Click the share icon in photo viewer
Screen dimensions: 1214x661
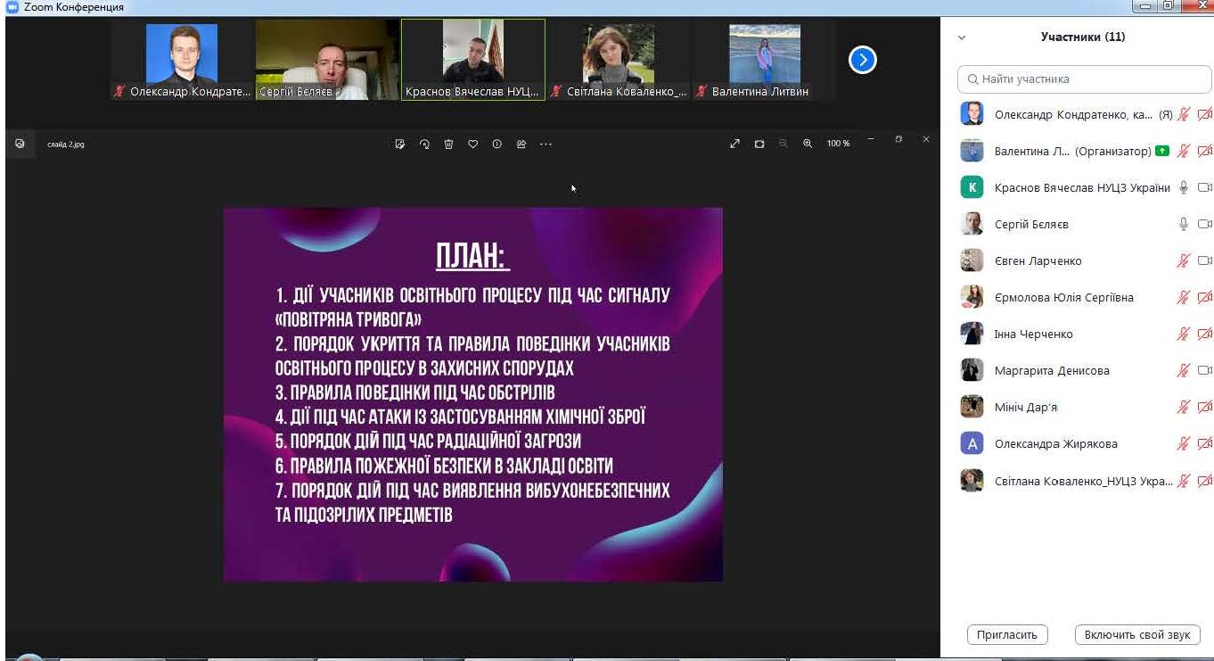click(521, 144)
